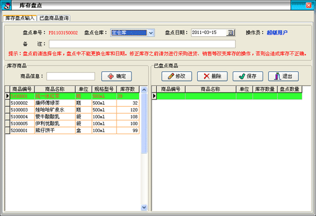Click the 盘点数量 column header
The image size is (316, 216).
[290, 89]
